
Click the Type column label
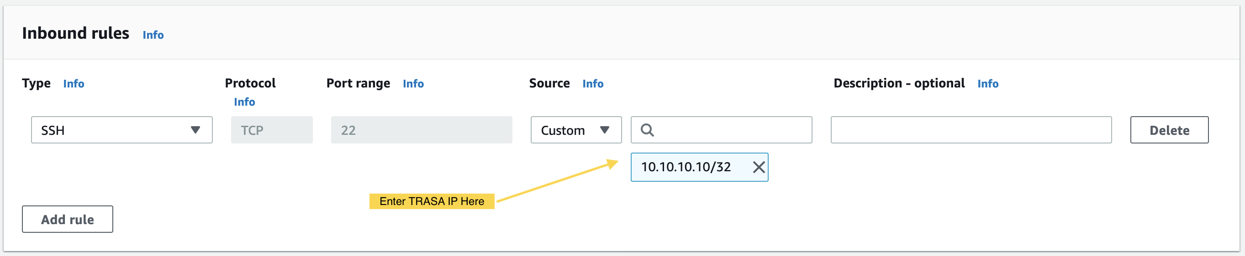(36, 83)
